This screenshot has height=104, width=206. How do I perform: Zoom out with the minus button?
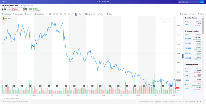click(x=88, y=89)
